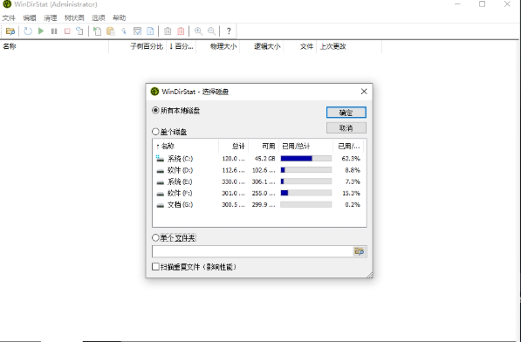Viewport: 521px width, 342px height.
Task: Click the open folder toolbar icon
Action: coord(10,31)
